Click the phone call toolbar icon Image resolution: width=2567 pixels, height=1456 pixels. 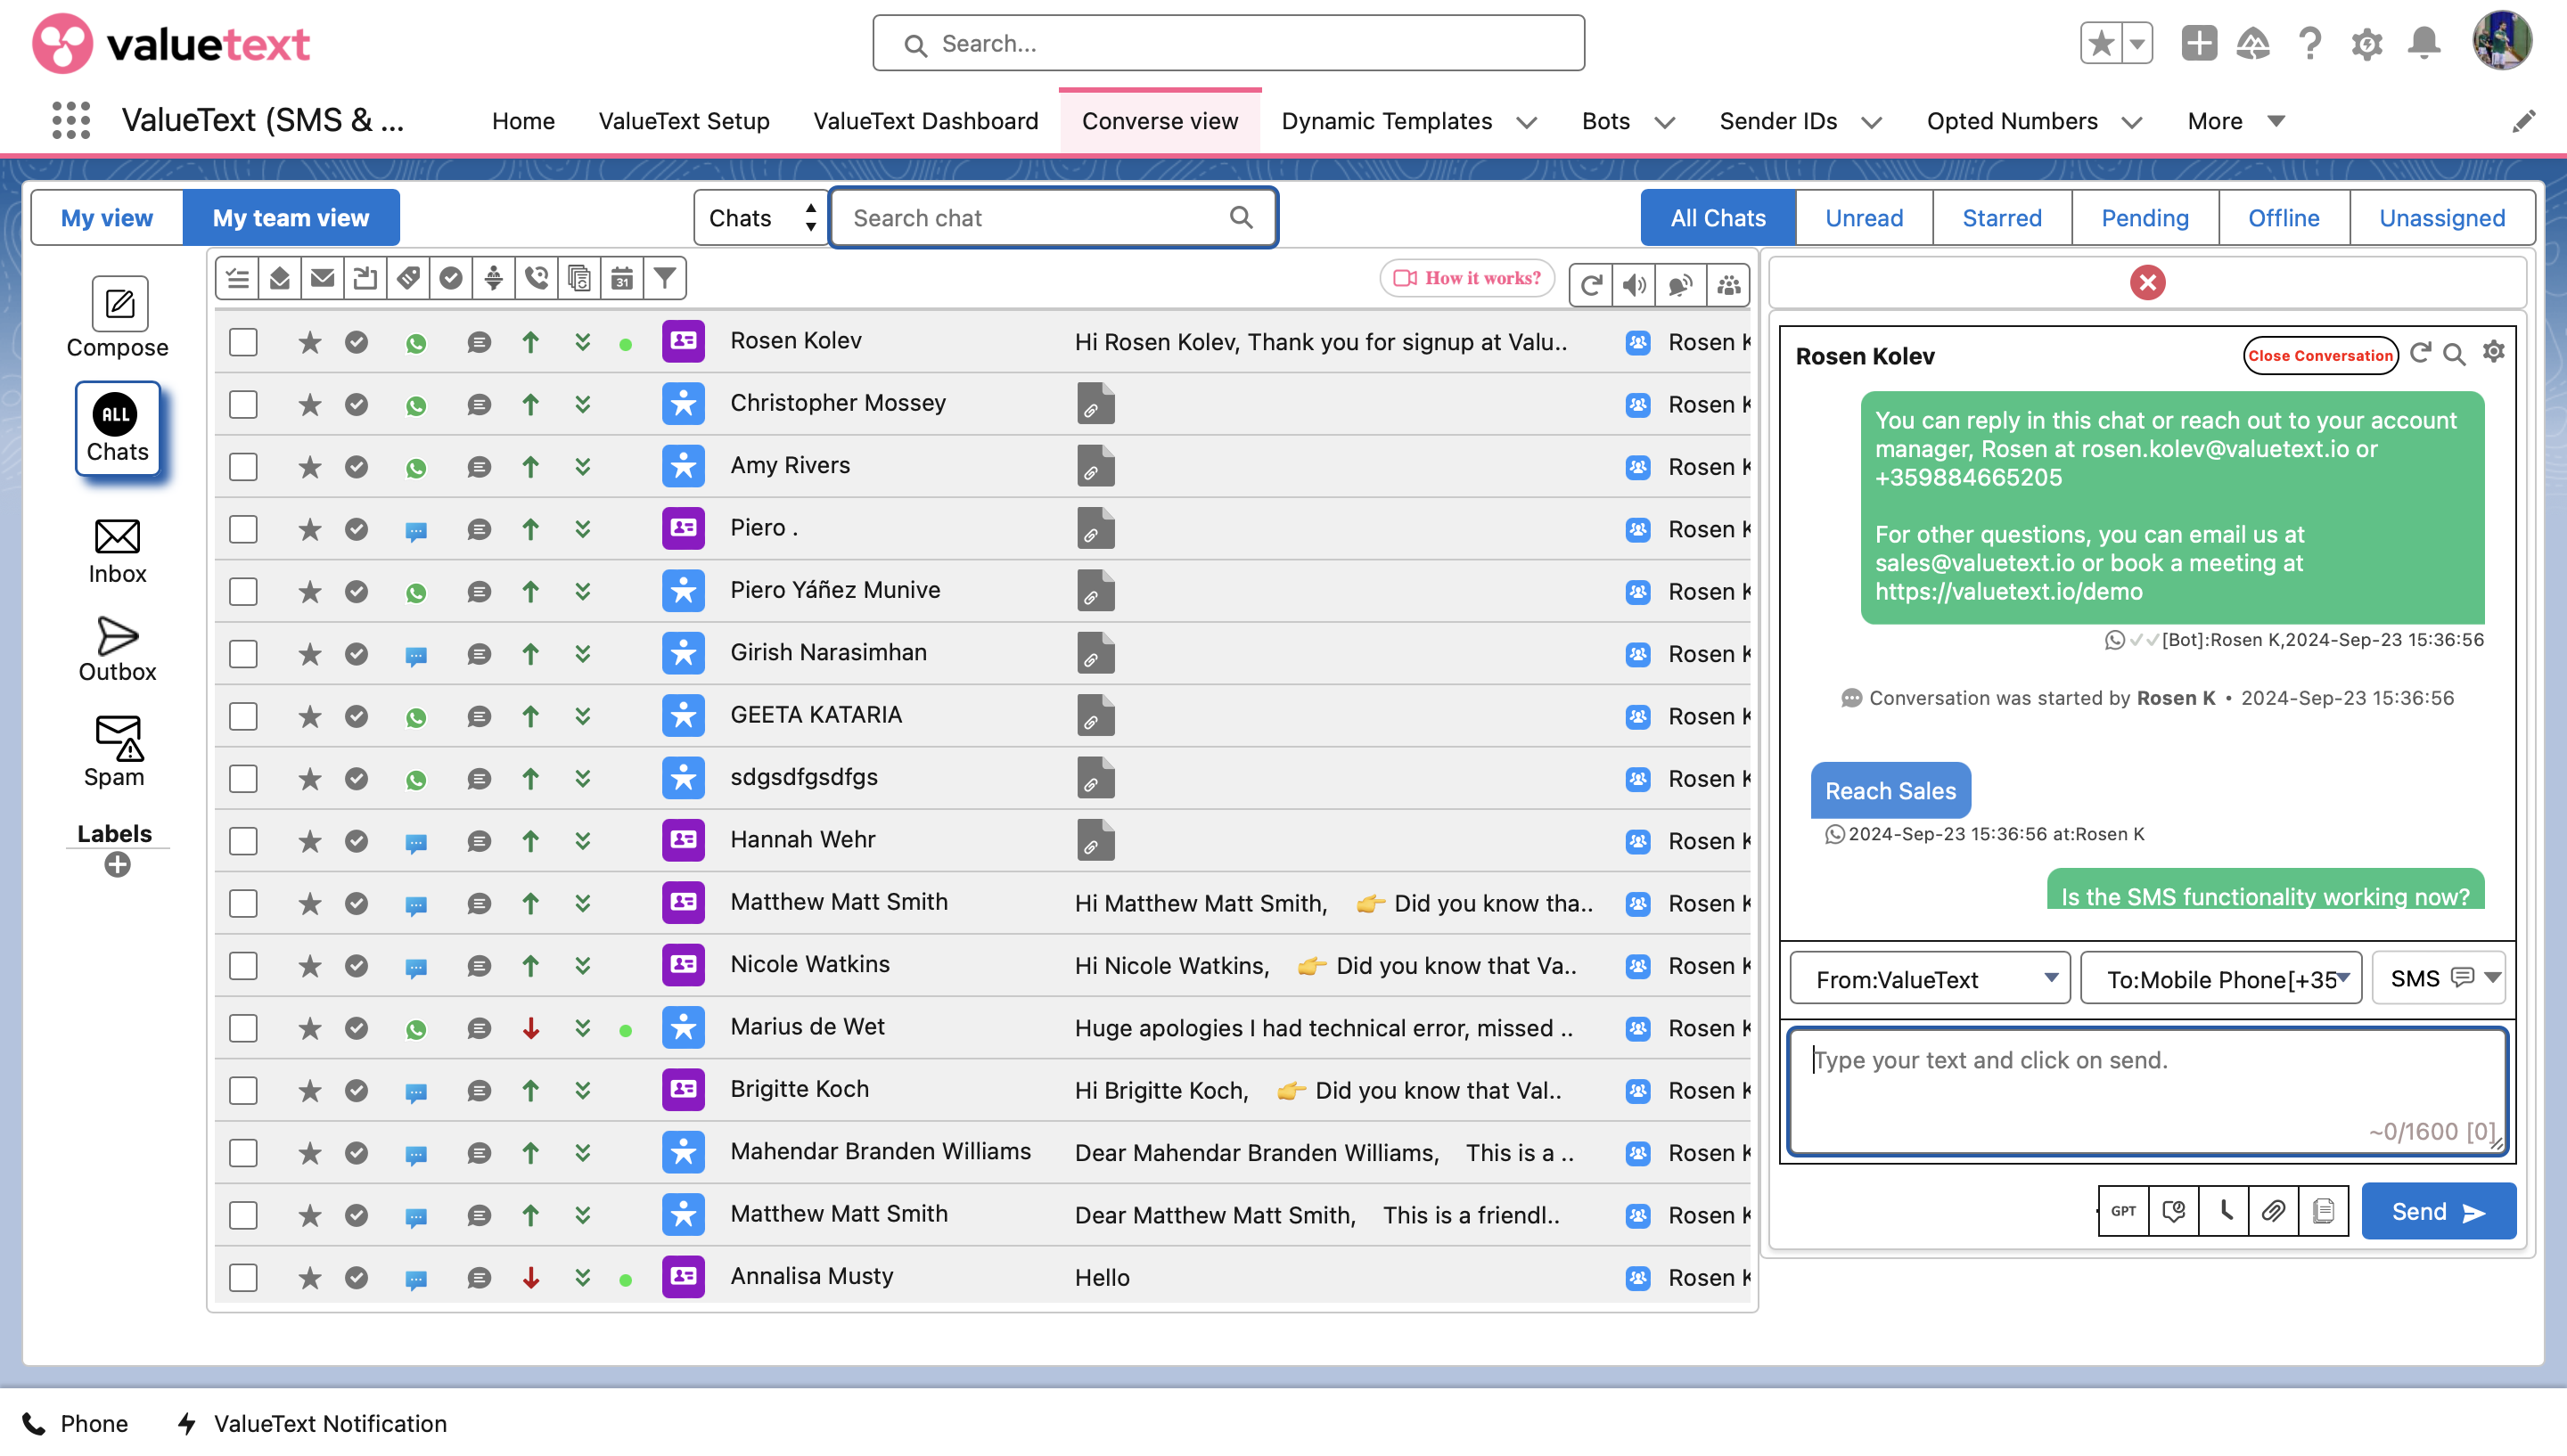[537, 278]
